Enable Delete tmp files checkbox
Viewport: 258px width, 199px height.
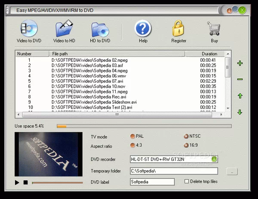point(186,181)
